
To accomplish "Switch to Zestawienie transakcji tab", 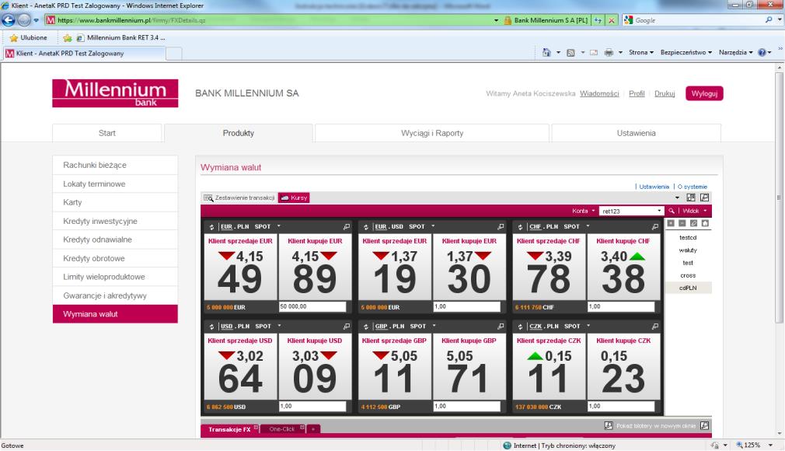I will click(239, 198).
